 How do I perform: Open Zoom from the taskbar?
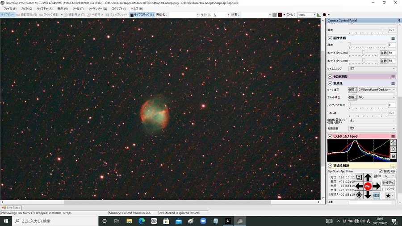pos(203,221)
